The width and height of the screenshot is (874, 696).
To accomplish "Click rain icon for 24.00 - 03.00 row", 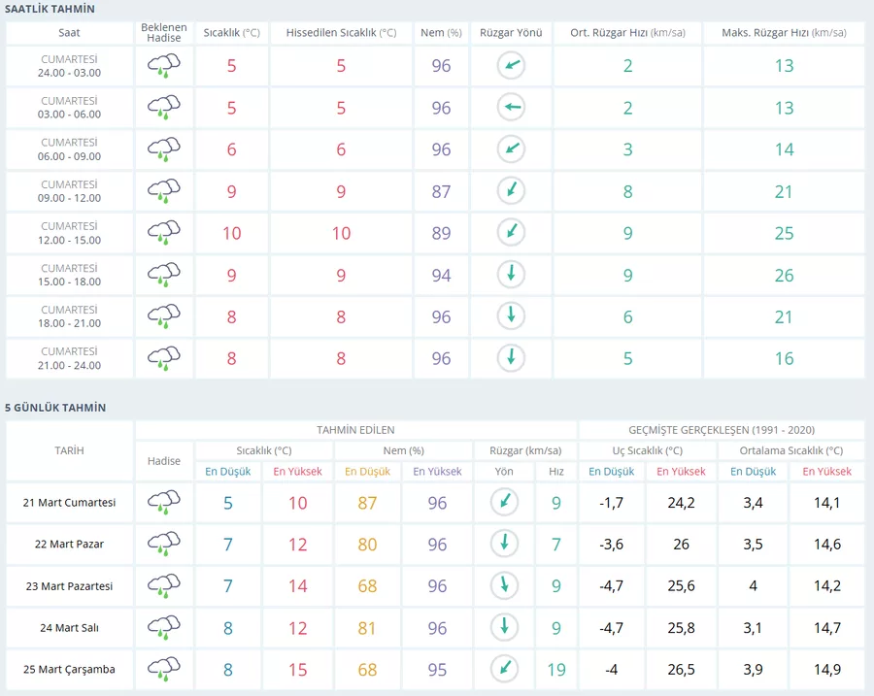I will coord(164,66).
